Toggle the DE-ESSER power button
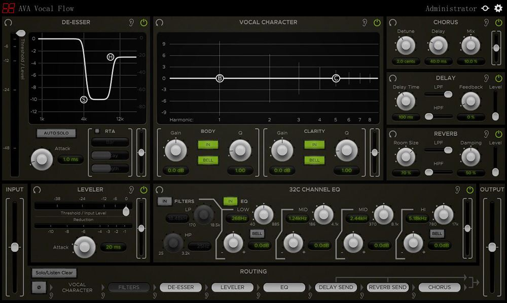 pyautogui.click(x=143, y=23)
